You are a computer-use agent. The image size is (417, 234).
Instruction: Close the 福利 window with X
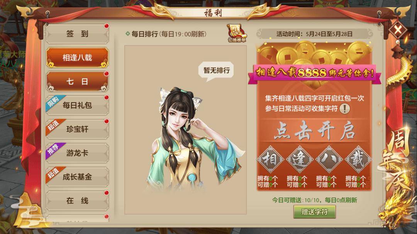point(398,30)
